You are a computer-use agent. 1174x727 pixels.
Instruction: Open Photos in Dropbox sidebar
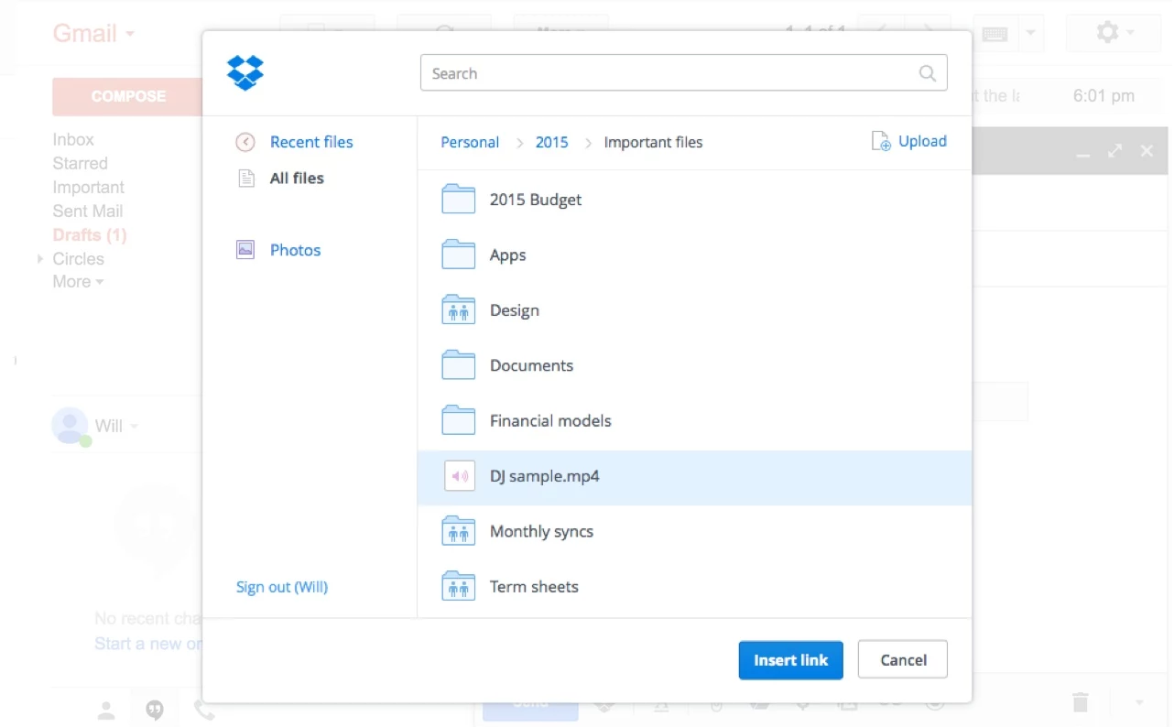pyautogui.click(x=295, y=250)
